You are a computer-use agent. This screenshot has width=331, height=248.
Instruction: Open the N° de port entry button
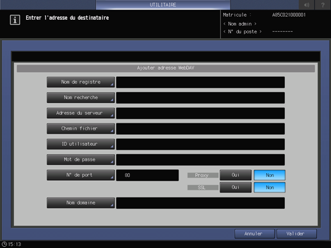81,175
